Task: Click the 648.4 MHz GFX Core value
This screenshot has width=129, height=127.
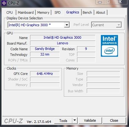Action: tap(45, 74)
